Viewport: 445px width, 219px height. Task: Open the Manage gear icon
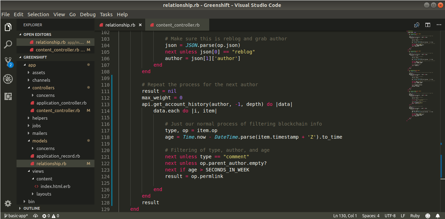8,203
